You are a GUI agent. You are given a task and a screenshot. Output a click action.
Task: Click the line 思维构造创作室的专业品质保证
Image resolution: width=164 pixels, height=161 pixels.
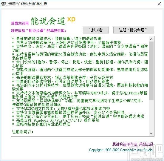pos(41,124)
